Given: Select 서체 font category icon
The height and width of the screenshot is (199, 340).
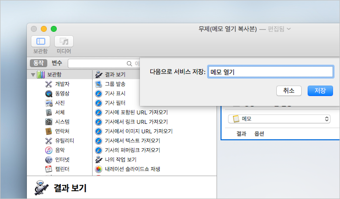Looking at the screenshot, I should tap(49, 112).
